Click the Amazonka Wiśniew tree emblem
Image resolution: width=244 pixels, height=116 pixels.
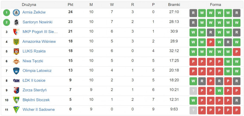coord(16,42)
